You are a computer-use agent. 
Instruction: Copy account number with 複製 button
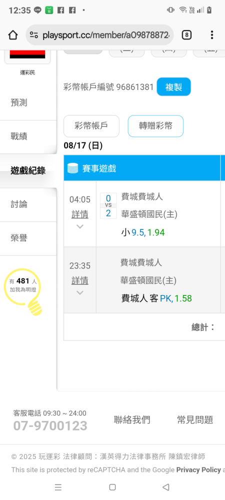[173, 86]
